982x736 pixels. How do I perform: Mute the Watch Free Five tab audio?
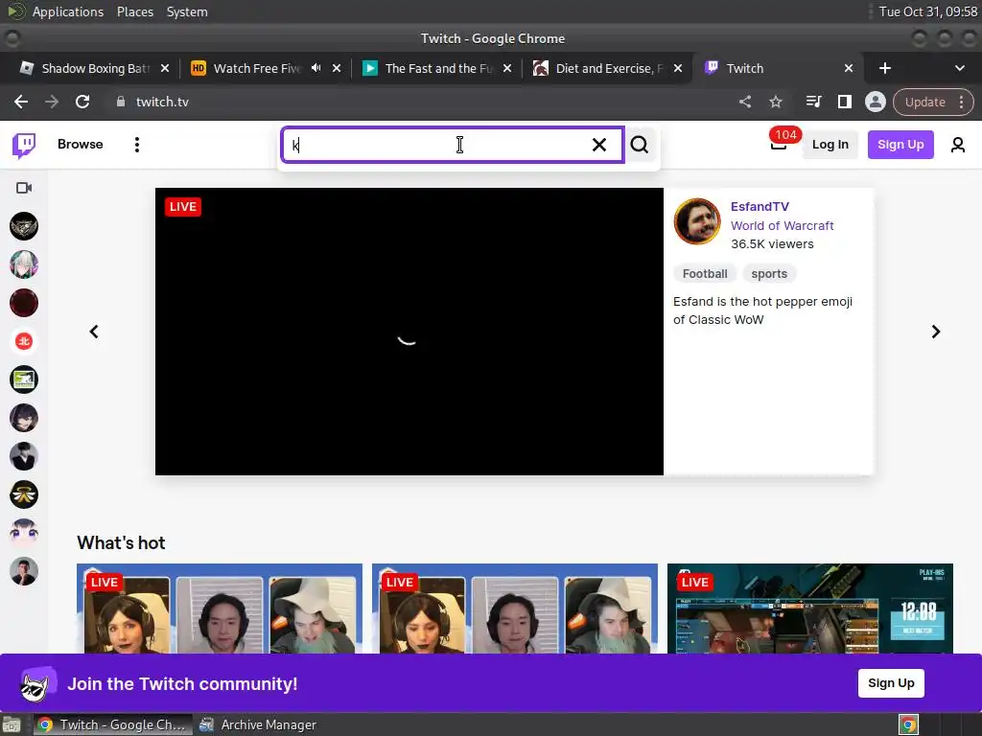coord(316,68)
